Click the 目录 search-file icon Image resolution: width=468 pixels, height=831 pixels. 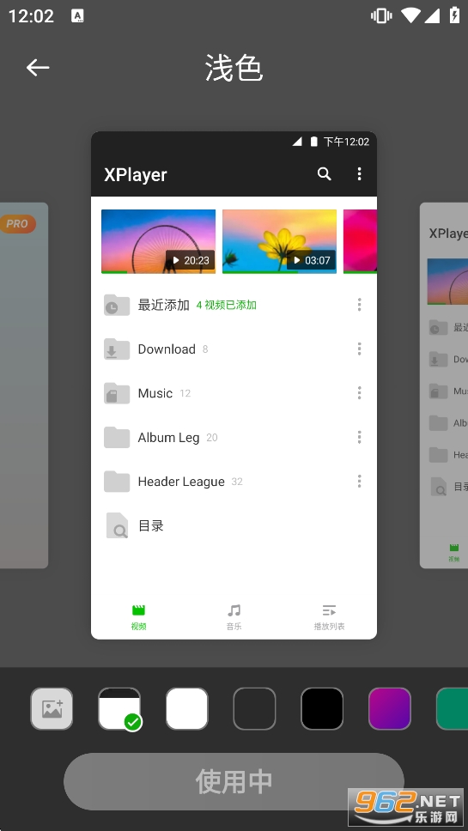117,525
